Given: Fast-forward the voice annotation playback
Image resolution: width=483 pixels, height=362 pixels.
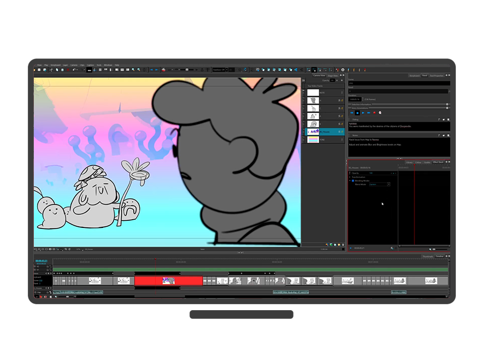Looking at the screenshot, I should [368, 112].
